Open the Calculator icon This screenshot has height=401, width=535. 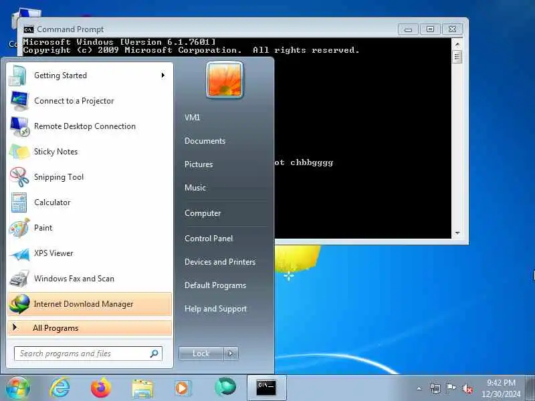pos(19,203)
